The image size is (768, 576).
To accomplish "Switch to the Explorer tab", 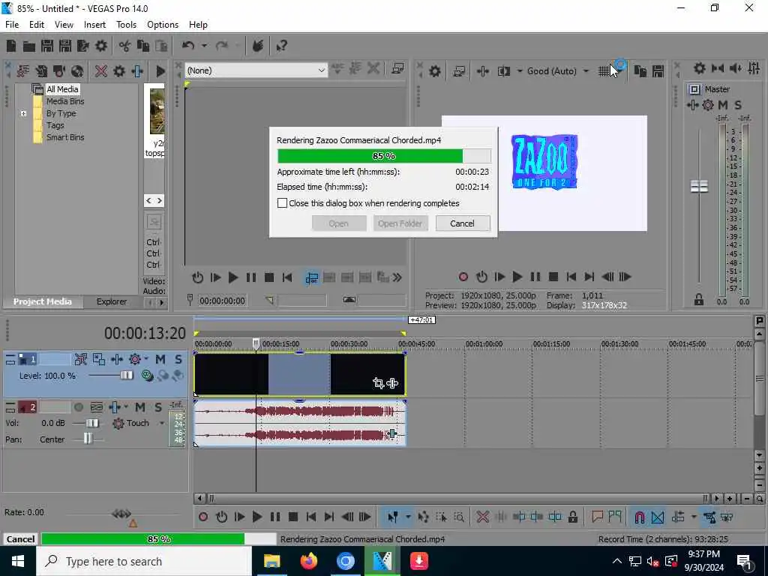I will 111,301.
